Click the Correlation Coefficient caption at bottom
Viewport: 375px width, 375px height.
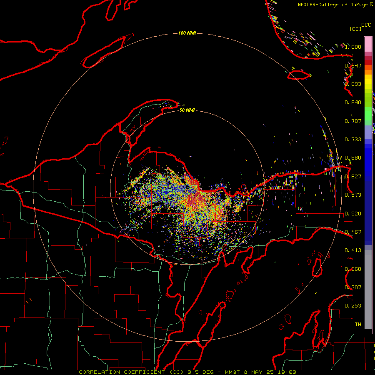[187, 372]
